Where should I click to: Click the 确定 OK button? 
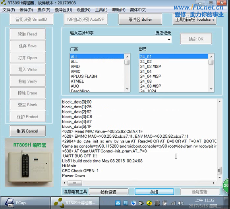point(196,39)
